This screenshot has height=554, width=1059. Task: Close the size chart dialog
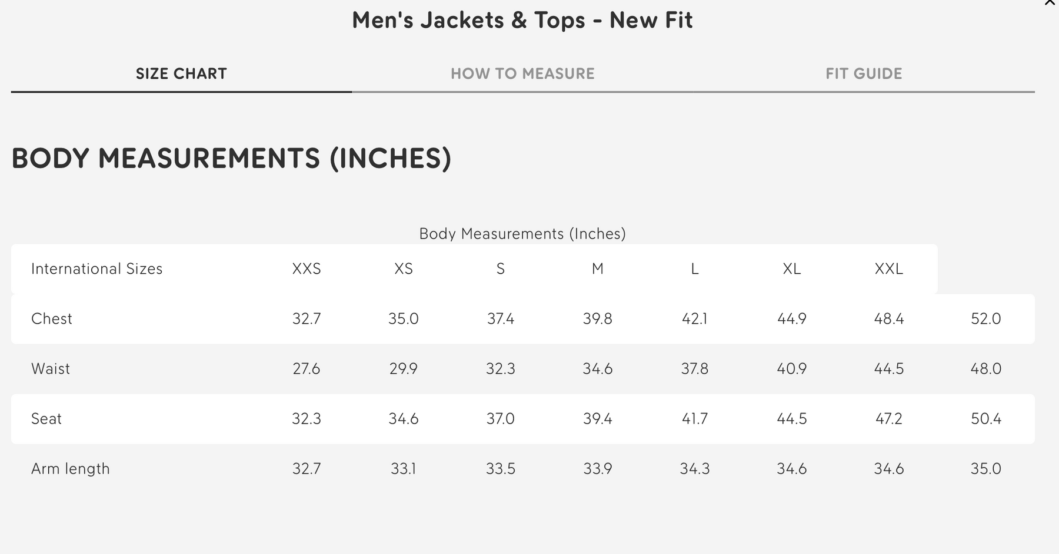click(1050, 3)
